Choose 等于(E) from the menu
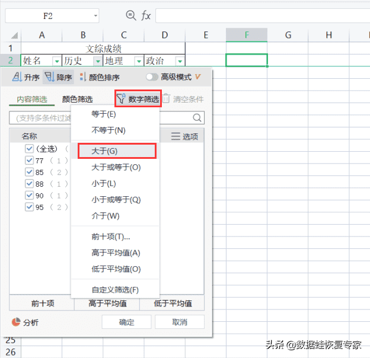Image resolution: width=370 pixels, height=358 pixels. click(x=115, y=114)
